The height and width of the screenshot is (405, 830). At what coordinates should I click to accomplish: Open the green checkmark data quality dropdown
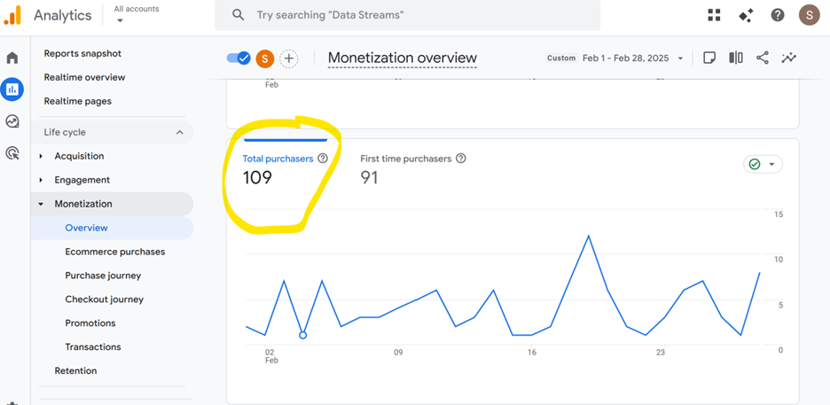tap(763, 165)
